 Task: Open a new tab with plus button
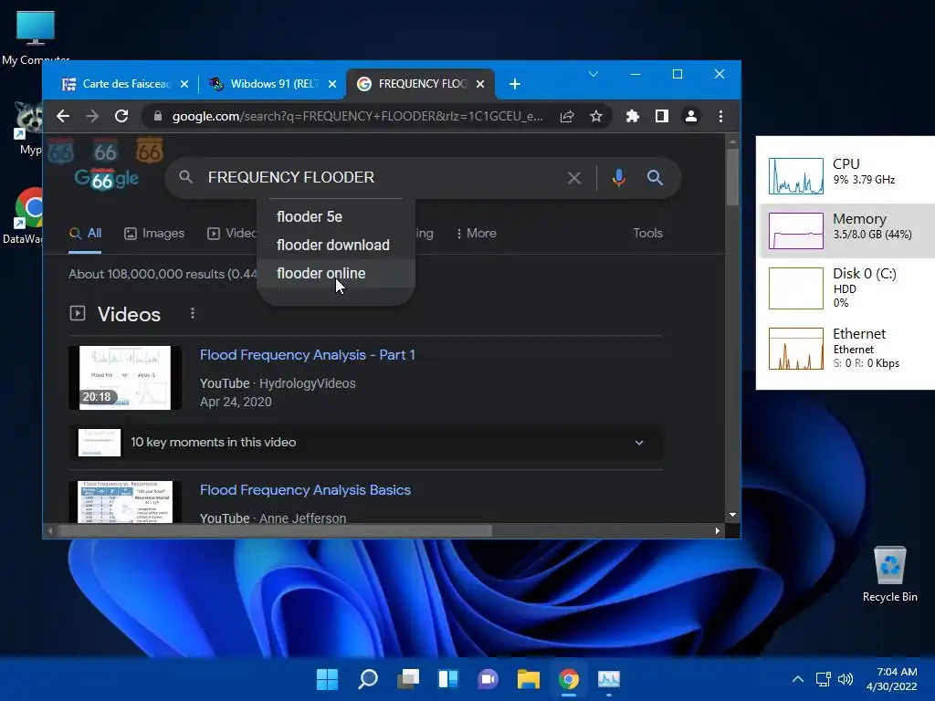(x=515, y=84)
